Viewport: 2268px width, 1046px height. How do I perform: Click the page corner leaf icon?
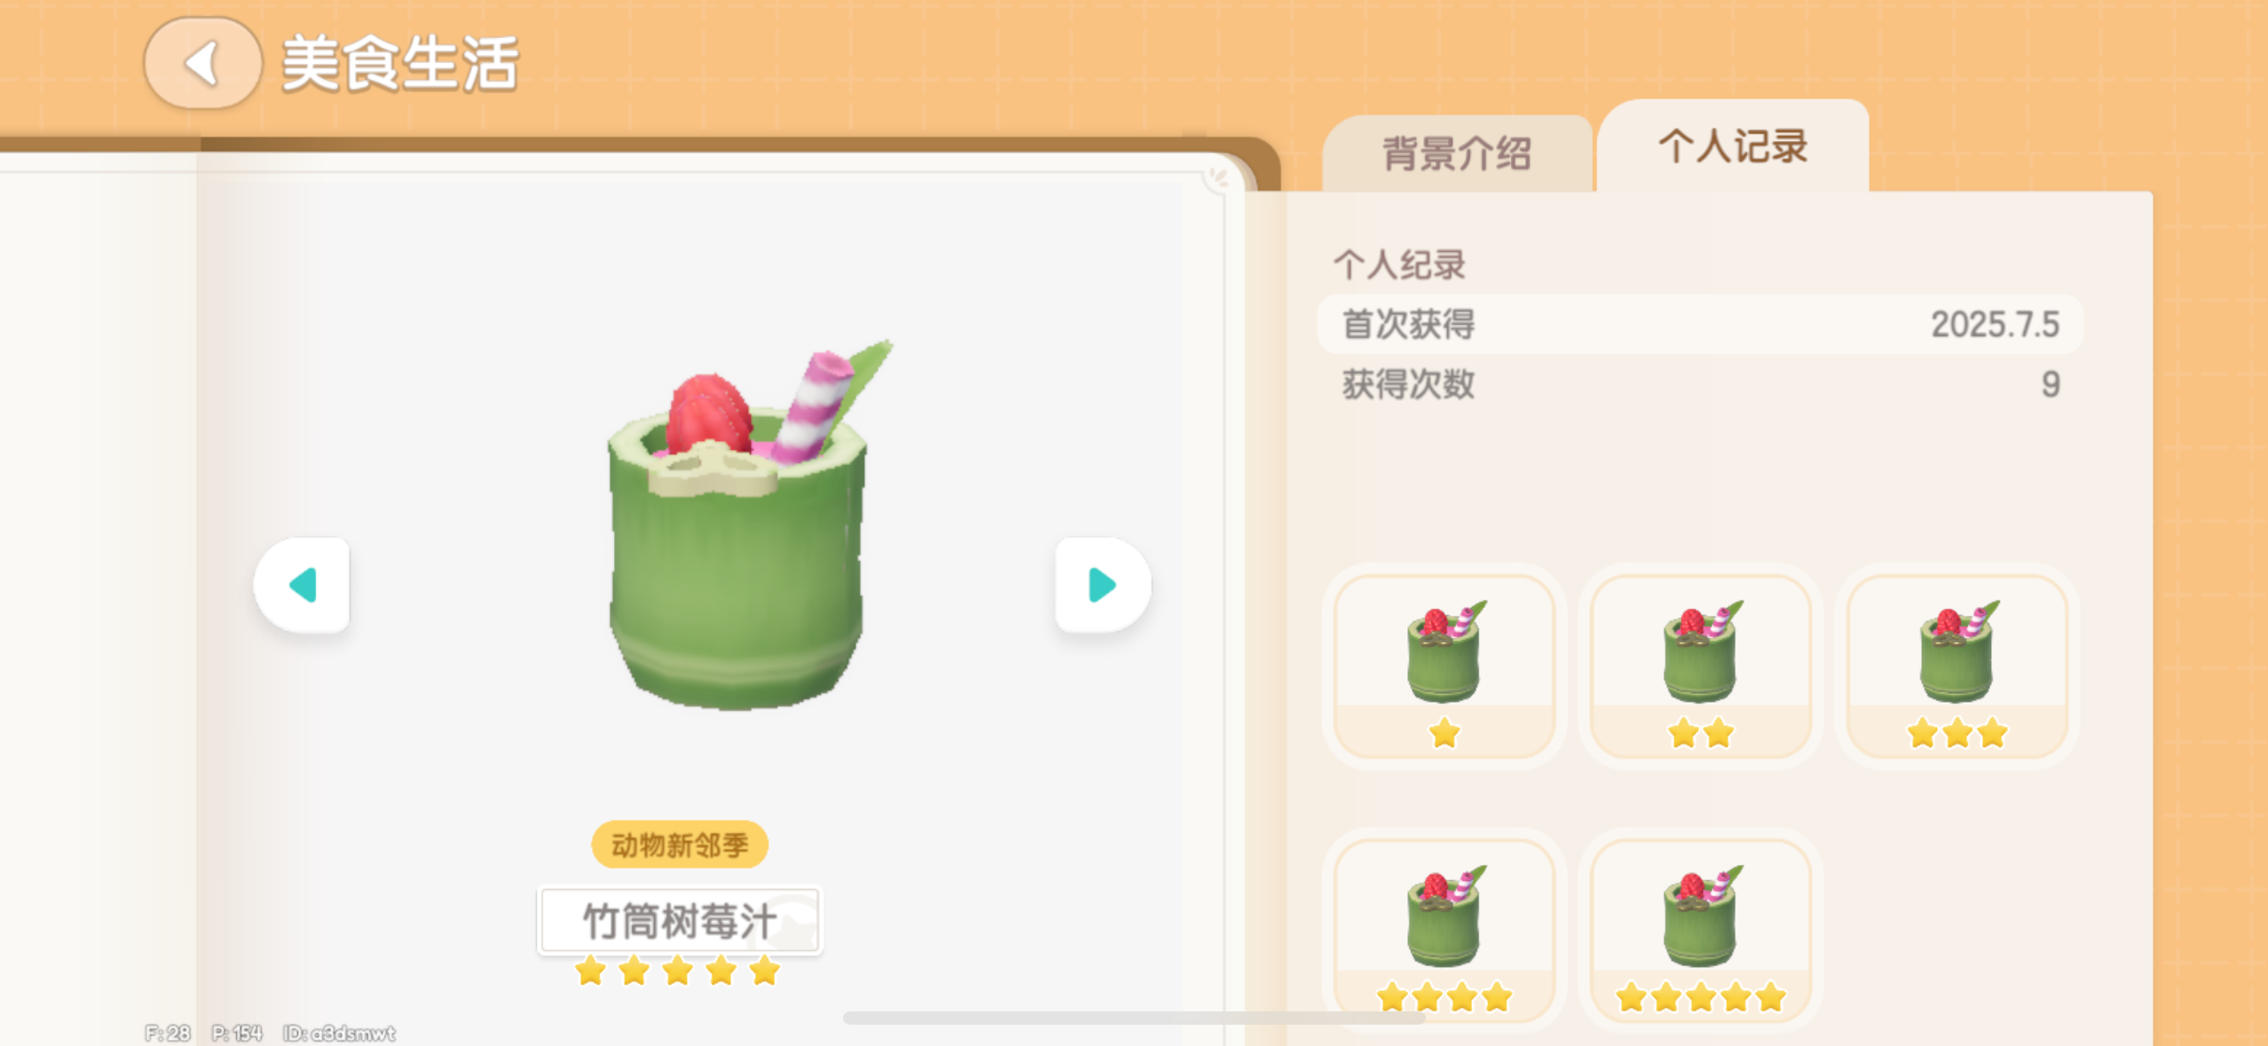point(1219,177)
